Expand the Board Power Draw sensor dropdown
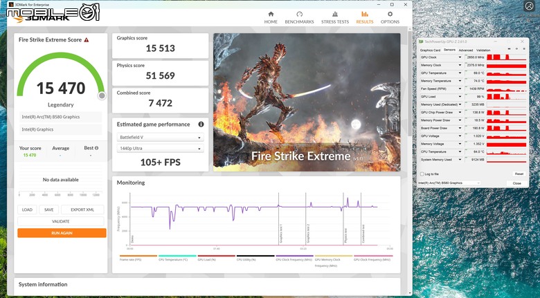The image size is (540, 298). [x=460, y=128]
